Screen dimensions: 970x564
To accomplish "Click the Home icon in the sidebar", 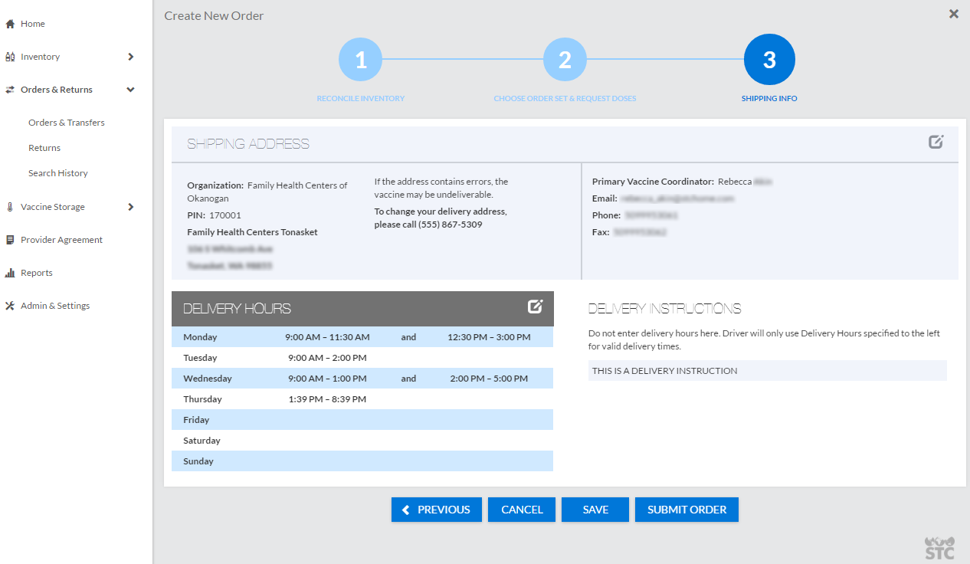I will point(9,23).
